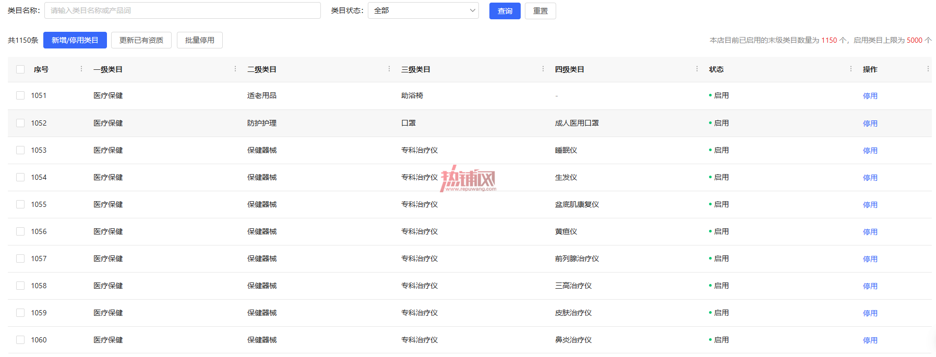
Task: Open column menu for 操作 header
Action: (928, 69)
